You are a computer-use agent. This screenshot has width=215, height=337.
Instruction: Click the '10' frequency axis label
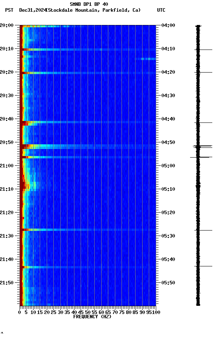(x=33, y=312)
